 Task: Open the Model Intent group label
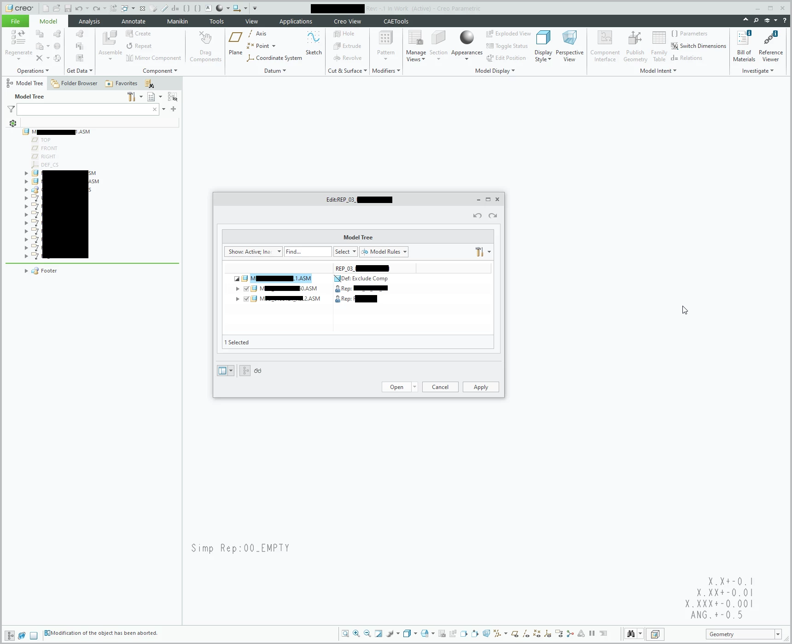point(658,71)
